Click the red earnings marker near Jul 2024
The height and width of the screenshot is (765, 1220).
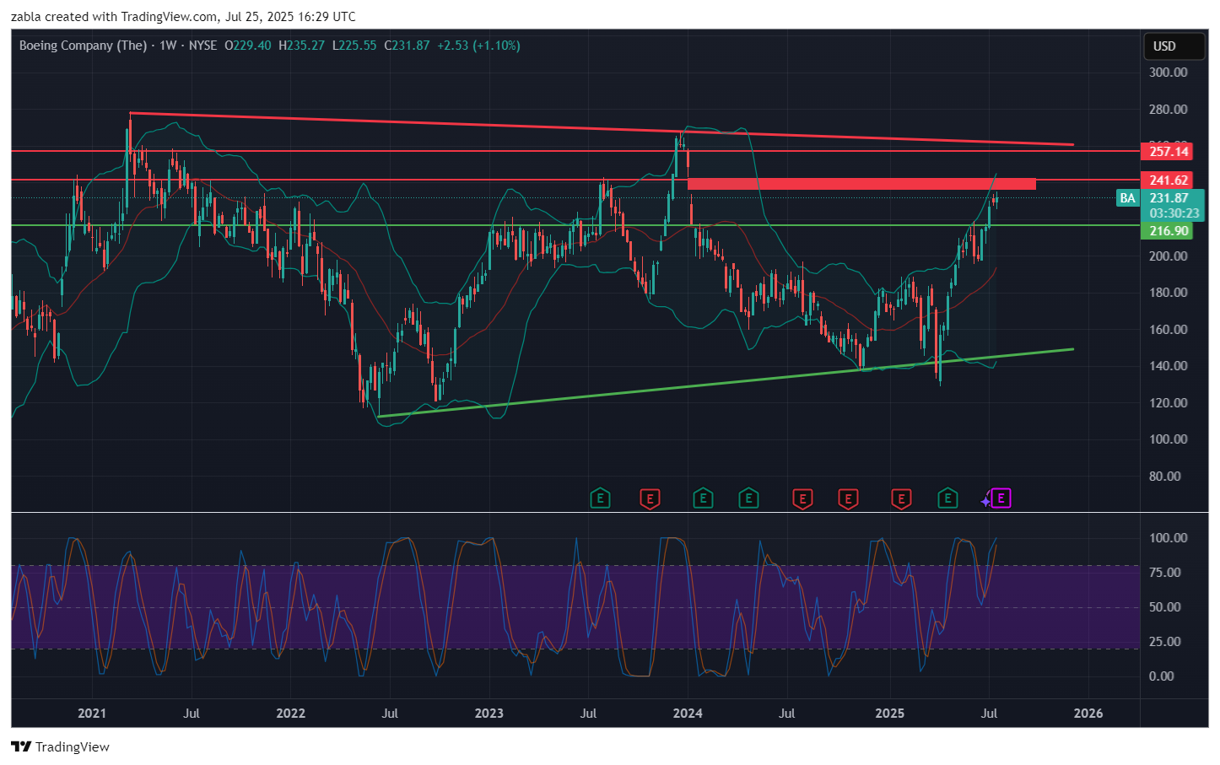pos(802,498)
